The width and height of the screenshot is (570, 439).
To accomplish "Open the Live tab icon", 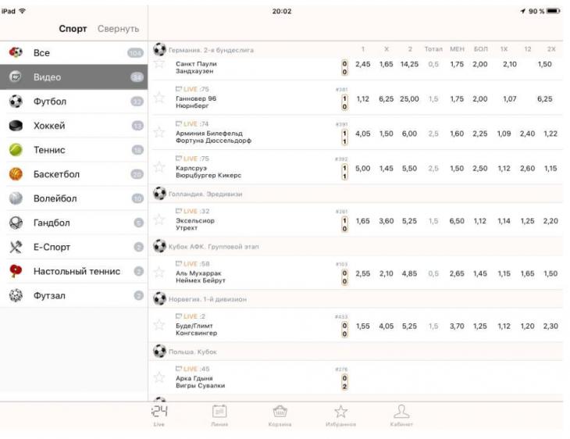I will coord(159,411).
